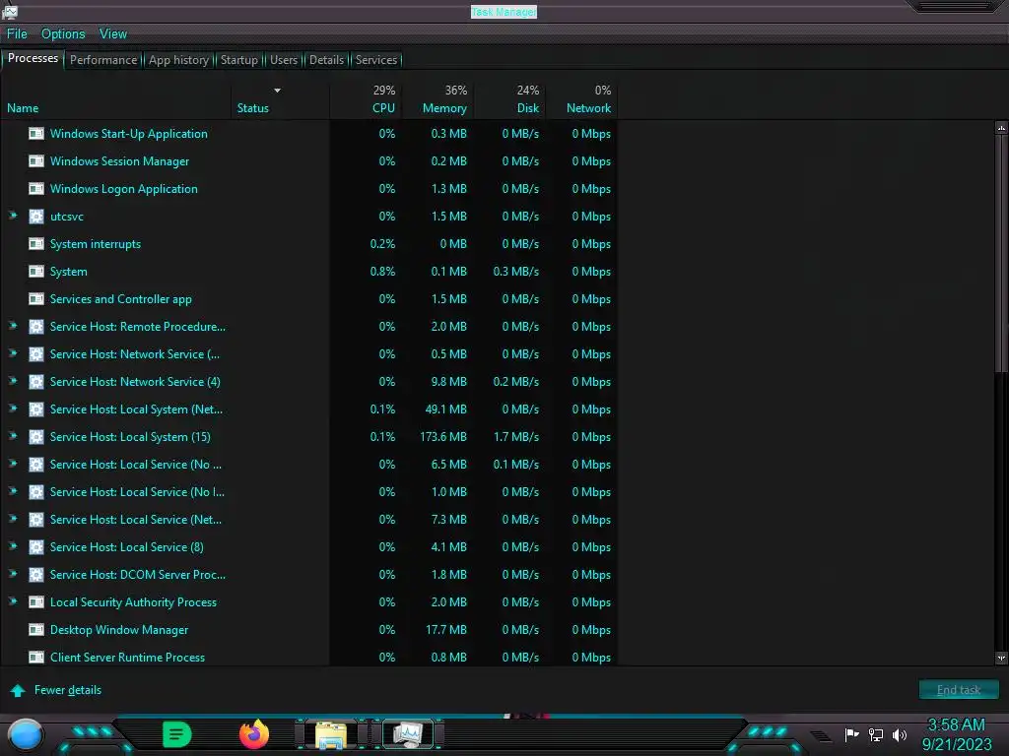Select the 1.7 MB/s disk cell
Image resolution: width=1009 pixels, height=756 pixels.
[516, 437]
